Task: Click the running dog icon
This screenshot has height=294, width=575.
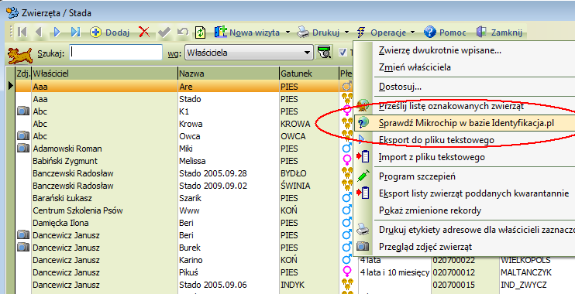Action: [20, 55]
